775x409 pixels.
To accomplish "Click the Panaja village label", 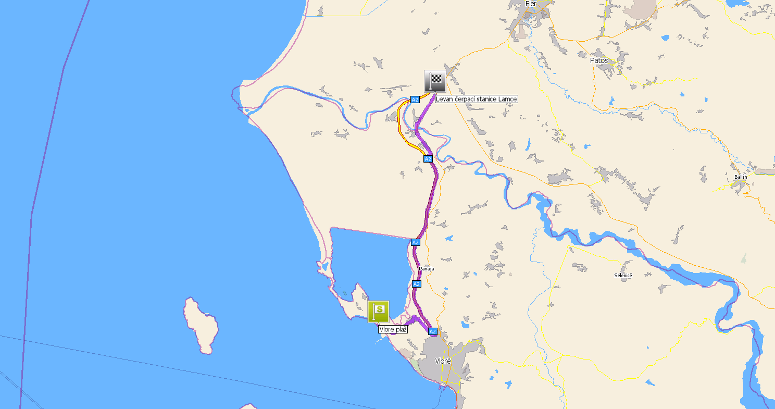I will click(427, 269).
